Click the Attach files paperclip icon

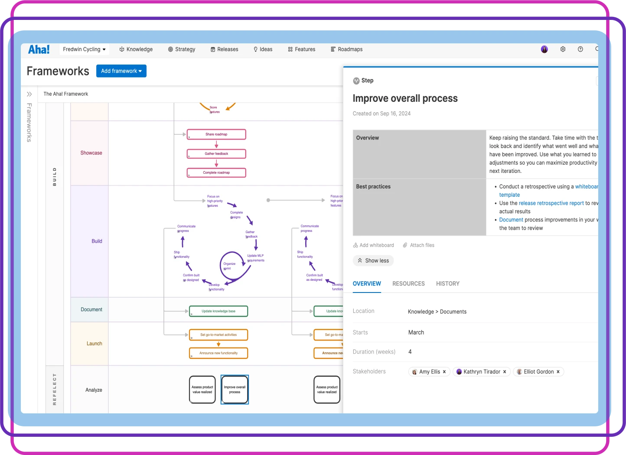point(405,245)
